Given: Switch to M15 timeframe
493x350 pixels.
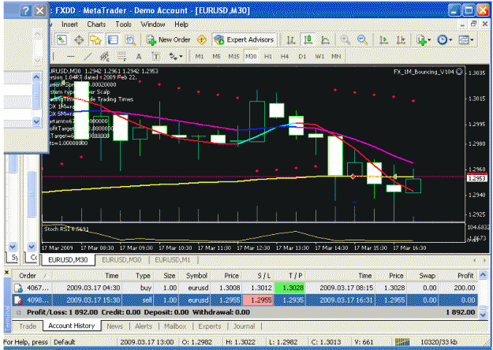Looking at the screenshot, I should pyautogui.click(x=233, y=57).
